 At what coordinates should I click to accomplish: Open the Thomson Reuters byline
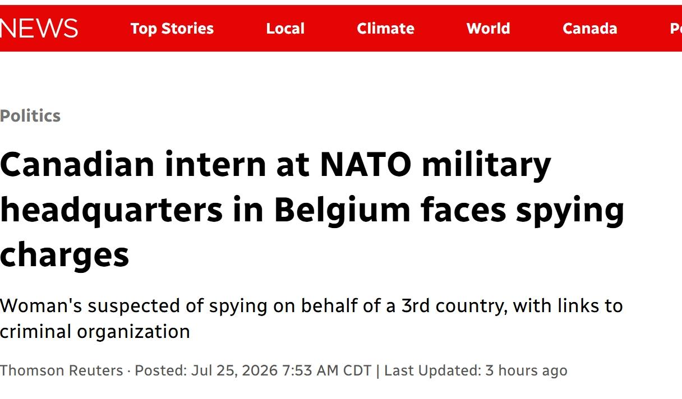(x=61, y=370)
